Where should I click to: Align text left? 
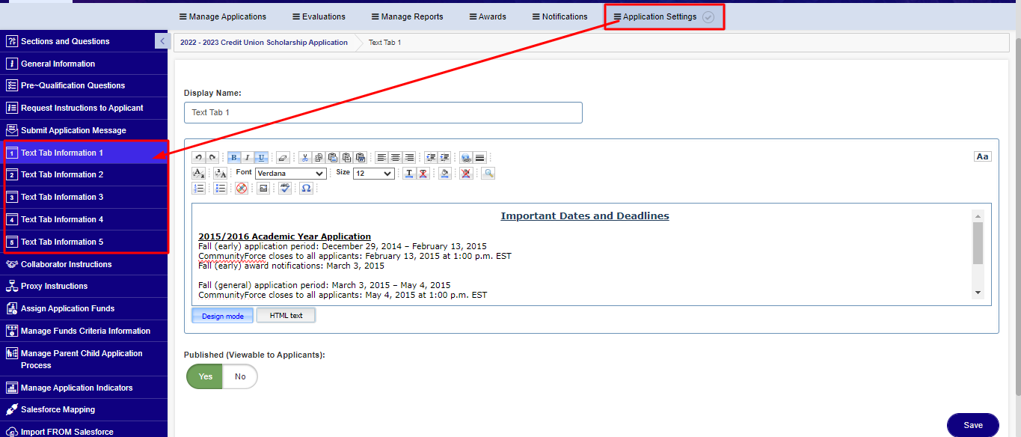[x=381, y=157]
